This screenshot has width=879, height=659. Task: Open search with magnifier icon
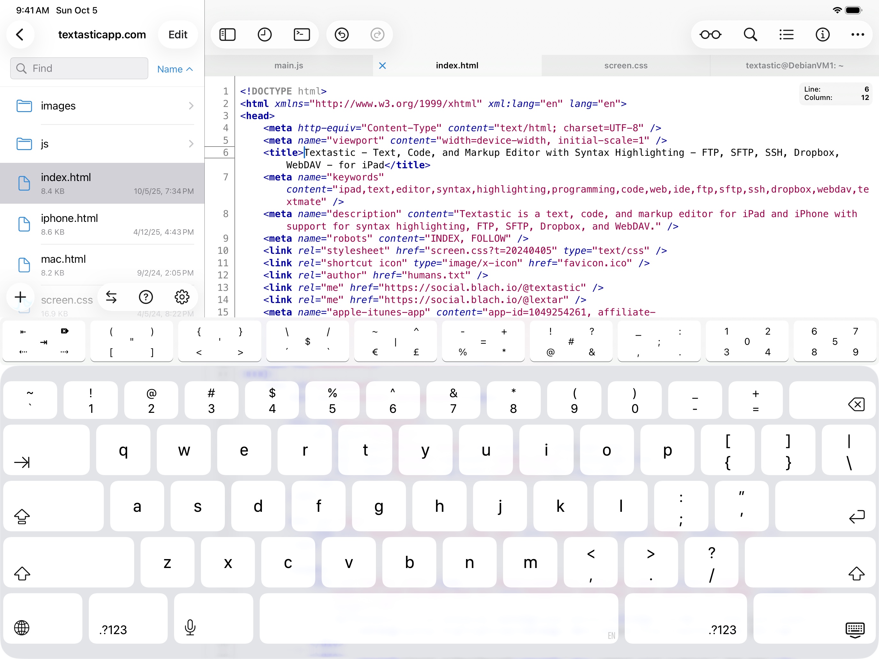[x=750, y=34]
